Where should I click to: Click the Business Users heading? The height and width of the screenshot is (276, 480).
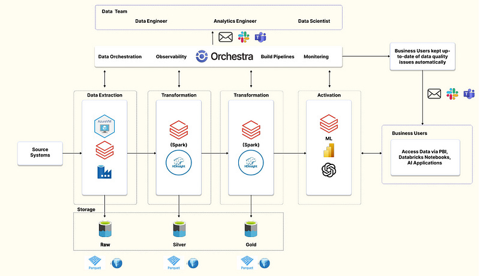pyautogui.click(x=410, y=133)
